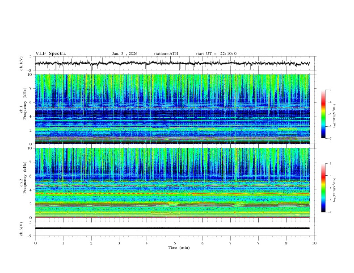Click the '-5' label on ch.2 colorbar
This screenshot has height=273, width=354.
(329, 188)
